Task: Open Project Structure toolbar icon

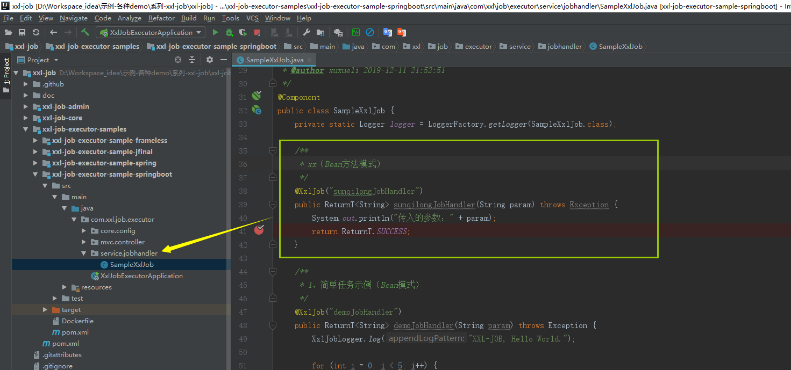Action: [x=320, y=32]
